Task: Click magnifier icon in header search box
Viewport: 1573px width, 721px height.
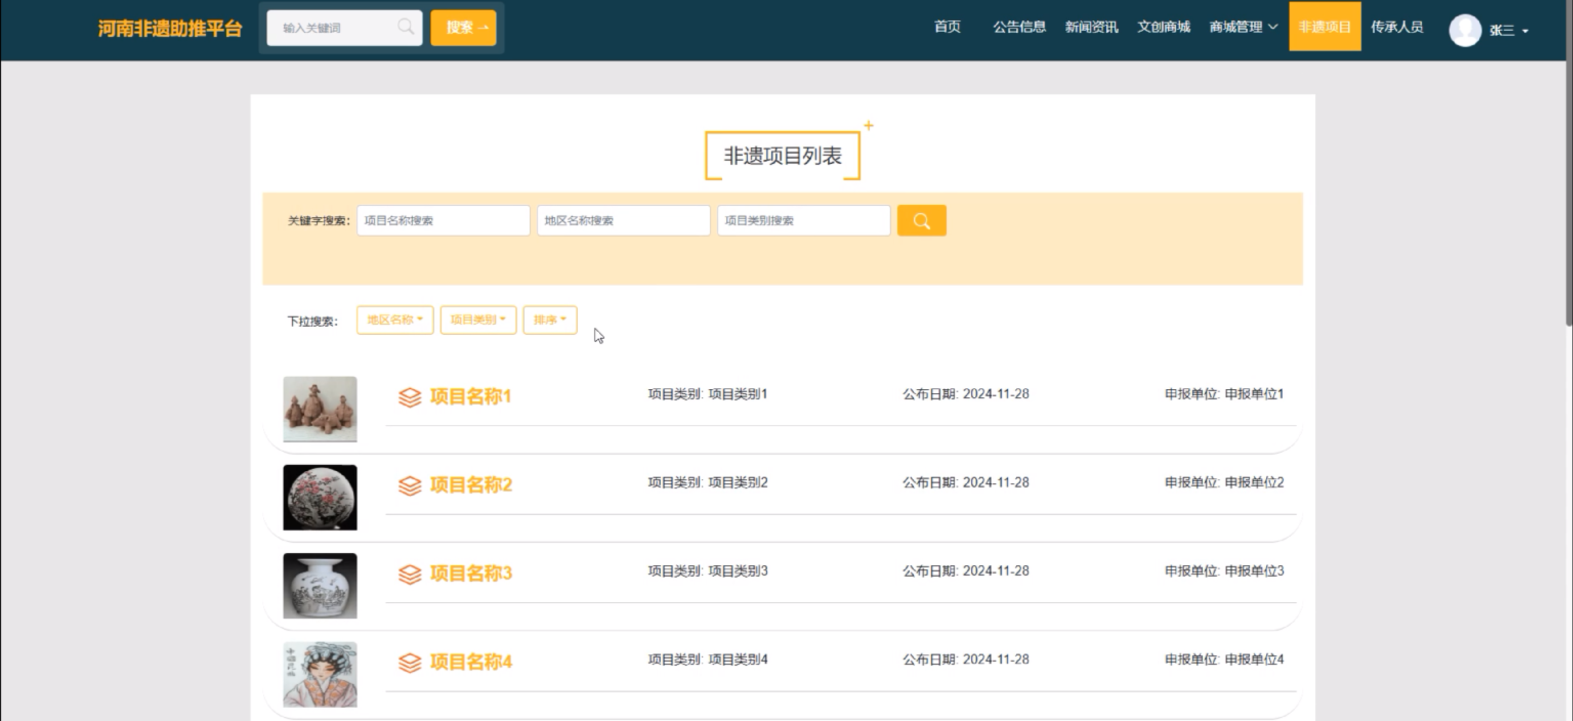Action: pyautogui.click(x=406, y=27)
